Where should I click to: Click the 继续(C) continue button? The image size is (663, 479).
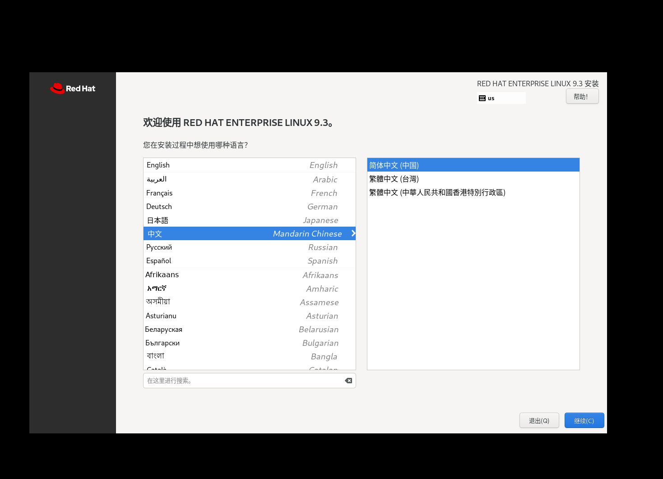[584, 420]
